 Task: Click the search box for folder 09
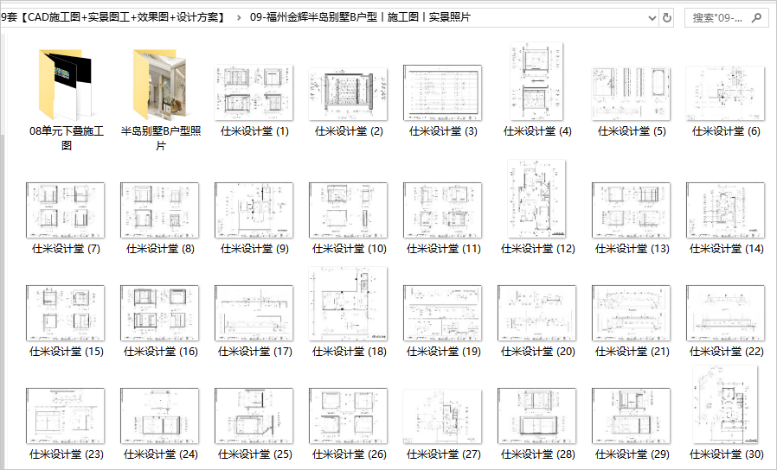click(725, 18)
